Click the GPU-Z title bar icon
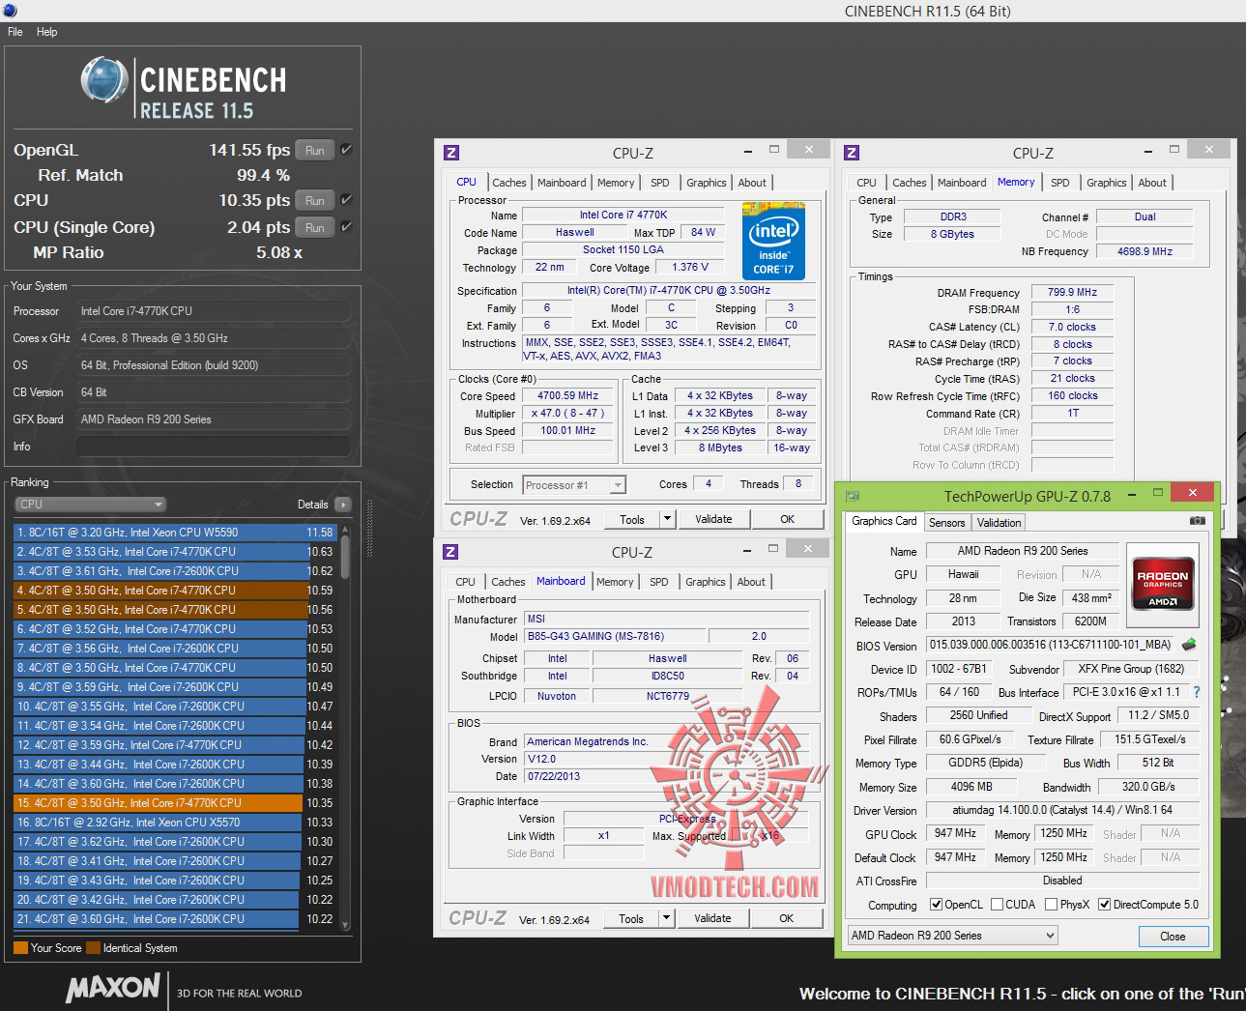The image size is (1246, 1011). click(852, 496)
